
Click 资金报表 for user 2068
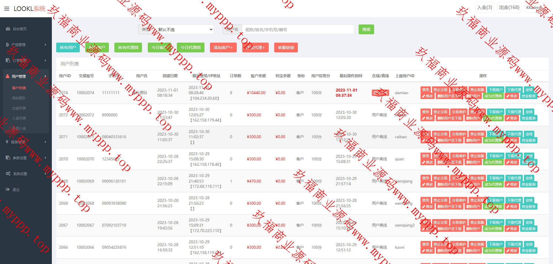point(529,207)
